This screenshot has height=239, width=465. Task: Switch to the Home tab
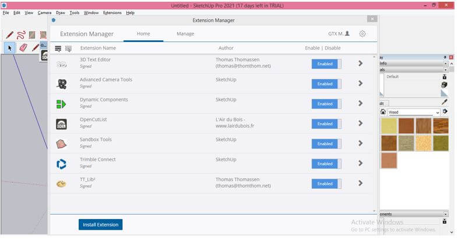[x=143, y=34]
